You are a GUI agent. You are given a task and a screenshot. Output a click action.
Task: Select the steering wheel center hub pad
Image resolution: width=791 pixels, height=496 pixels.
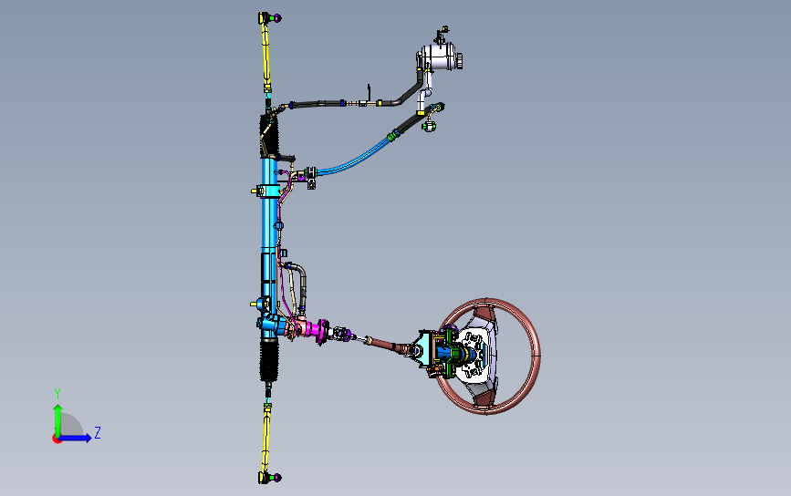tap(482, 356)
